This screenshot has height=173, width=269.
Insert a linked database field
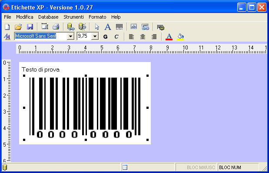coord(145,27)
